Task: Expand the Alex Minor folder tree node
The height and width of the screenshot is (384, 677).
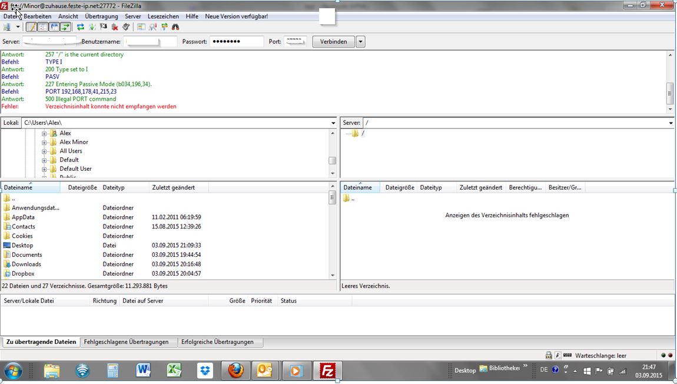Action: (x=44, y=143)
